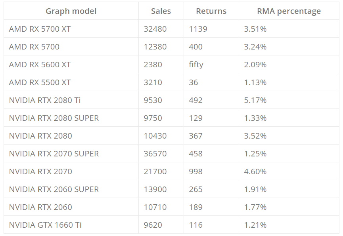Image resolution: width=343 pixels, height=236 pixels.
Task: Select the NVIDIA GTX 1660 Ti cell
Action: click(x=45, y=225)
